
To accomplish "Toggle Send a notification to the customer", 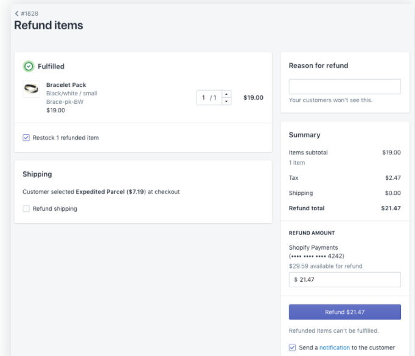I will point(292,347).
